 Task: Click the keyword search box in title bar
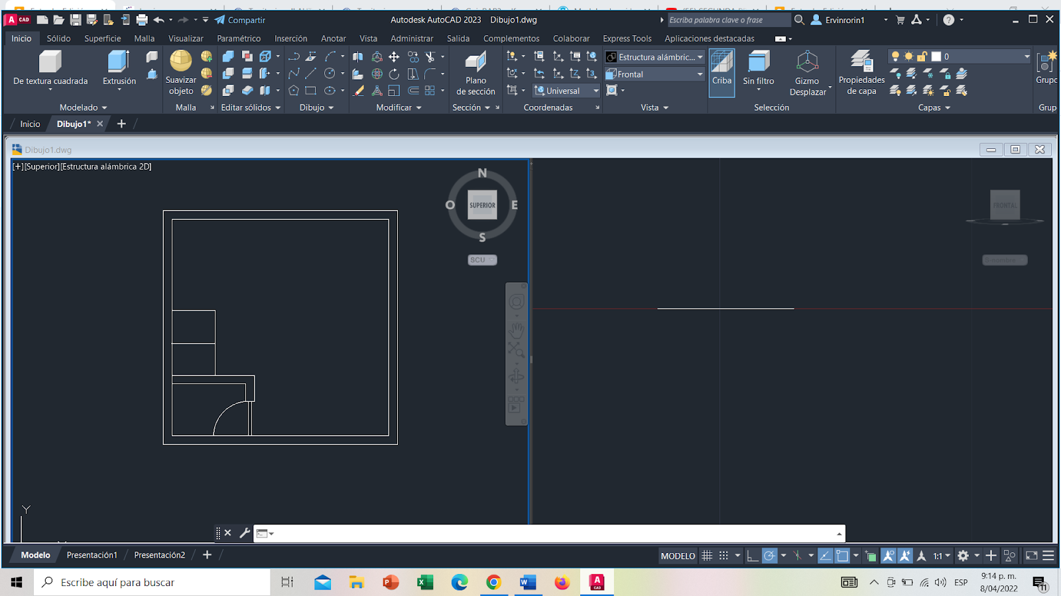pos(728,20)
